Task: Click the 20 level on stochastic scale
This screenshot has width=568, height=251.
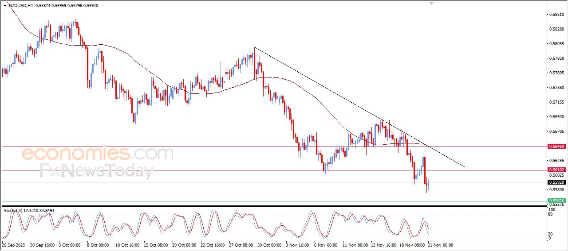Action: pyautogui.click(x=550, y=233)
